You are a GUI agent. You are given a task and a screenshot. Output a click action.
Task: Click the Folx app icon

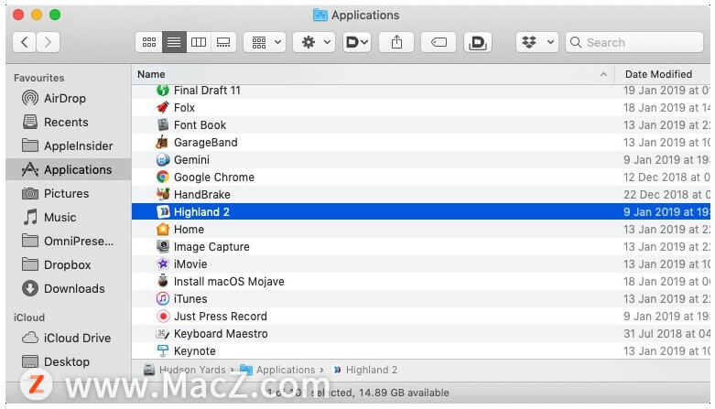163,108
